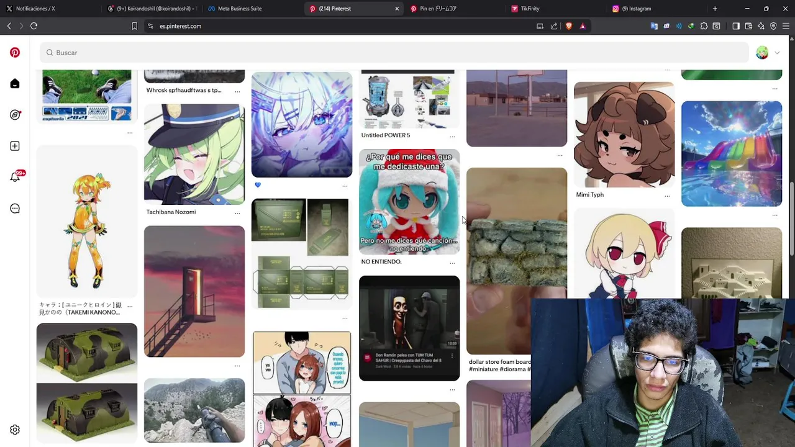Click the share page icon in address bar
Viewport: 795px width, 447px height.
click(554, 26)
